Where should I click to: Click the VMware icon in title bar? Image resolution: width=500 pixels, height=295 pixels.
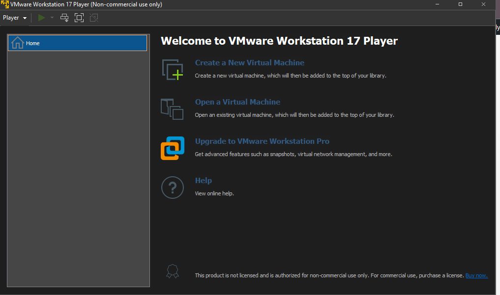coord(5,4)
